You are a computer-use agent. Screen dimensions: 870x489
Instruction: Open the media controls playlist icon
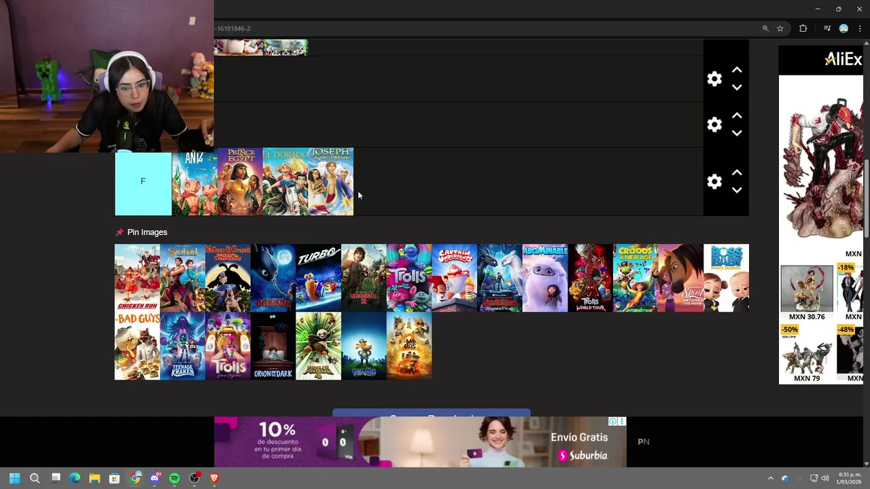(x=827, y=29)
